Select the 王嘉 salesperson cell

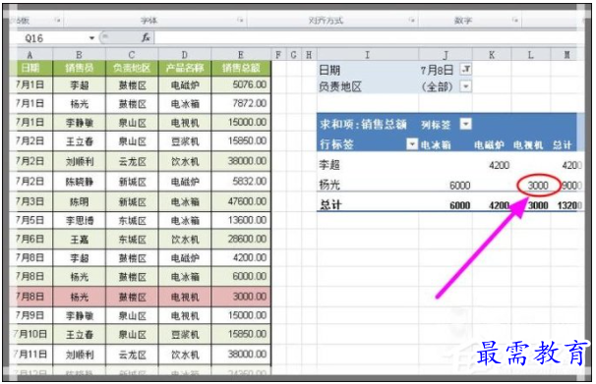click(79, 239)
